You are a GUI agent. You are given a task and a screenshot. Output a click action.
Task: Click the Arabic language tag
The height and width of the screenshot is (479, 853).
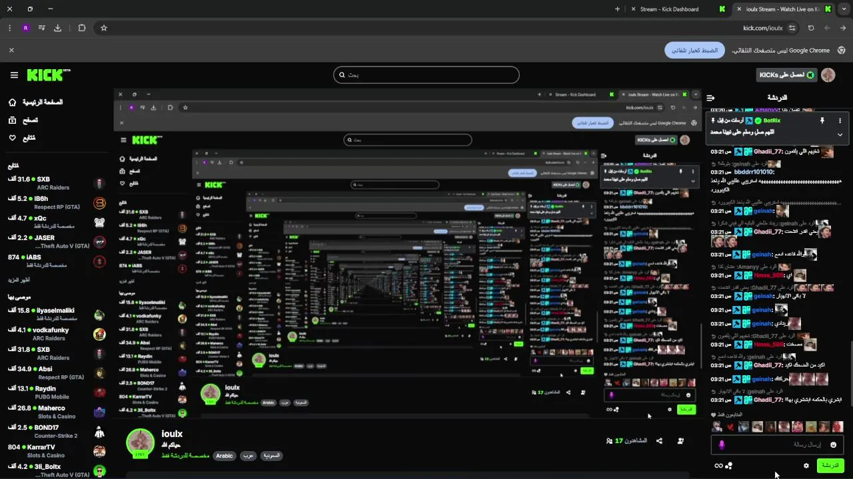tap(225, 456)
